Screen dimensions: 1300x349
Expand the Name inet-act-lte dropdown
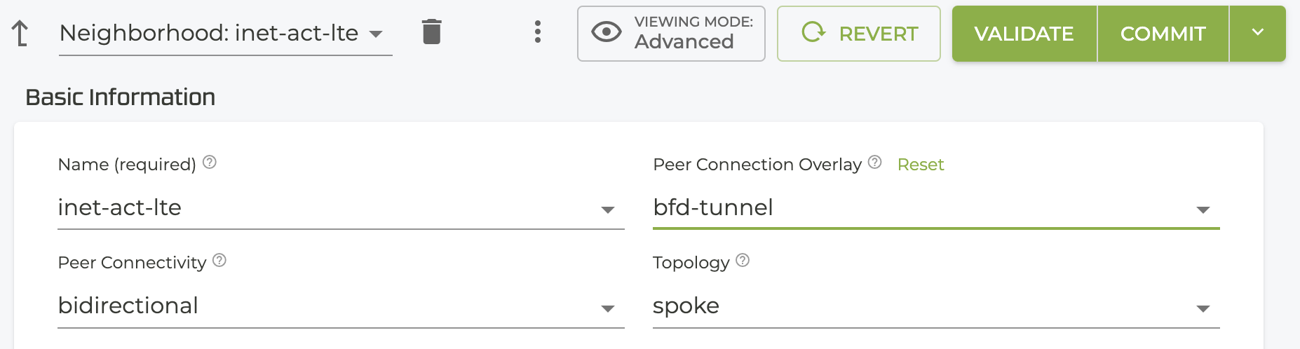608,210
